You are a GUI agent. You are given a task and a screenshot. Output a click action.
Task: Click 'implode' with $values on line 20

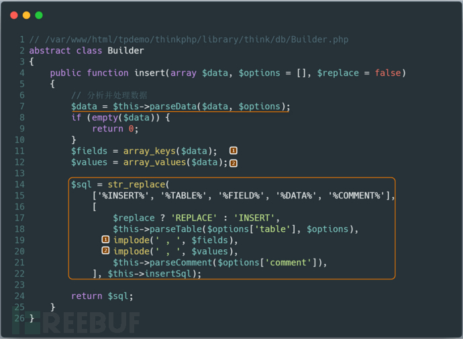(x=175, y=251)
